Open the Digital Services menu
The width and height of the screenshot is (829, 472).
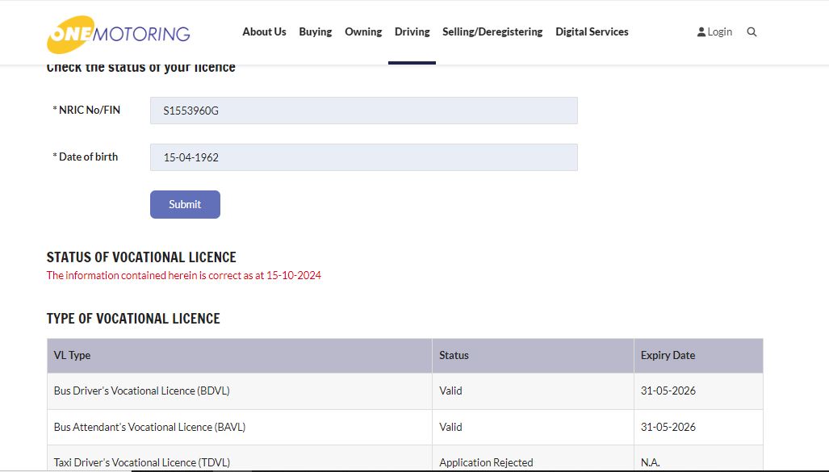(x=592, y=32)
